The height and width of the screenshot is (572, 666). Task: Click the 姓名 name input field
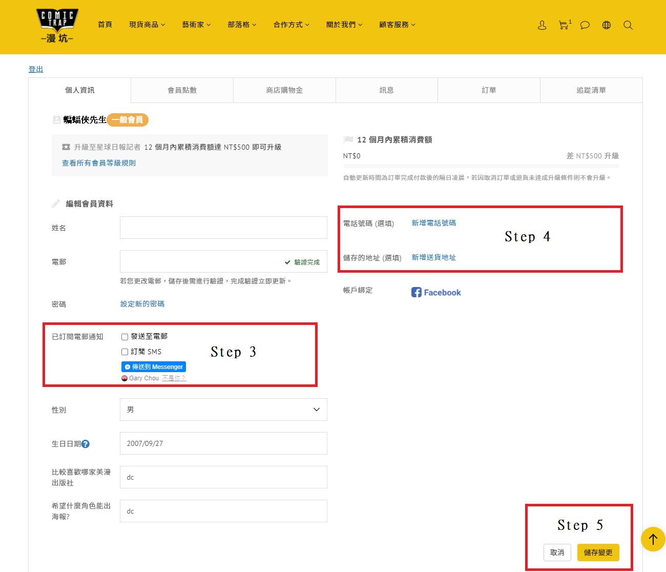pos(223,228)
